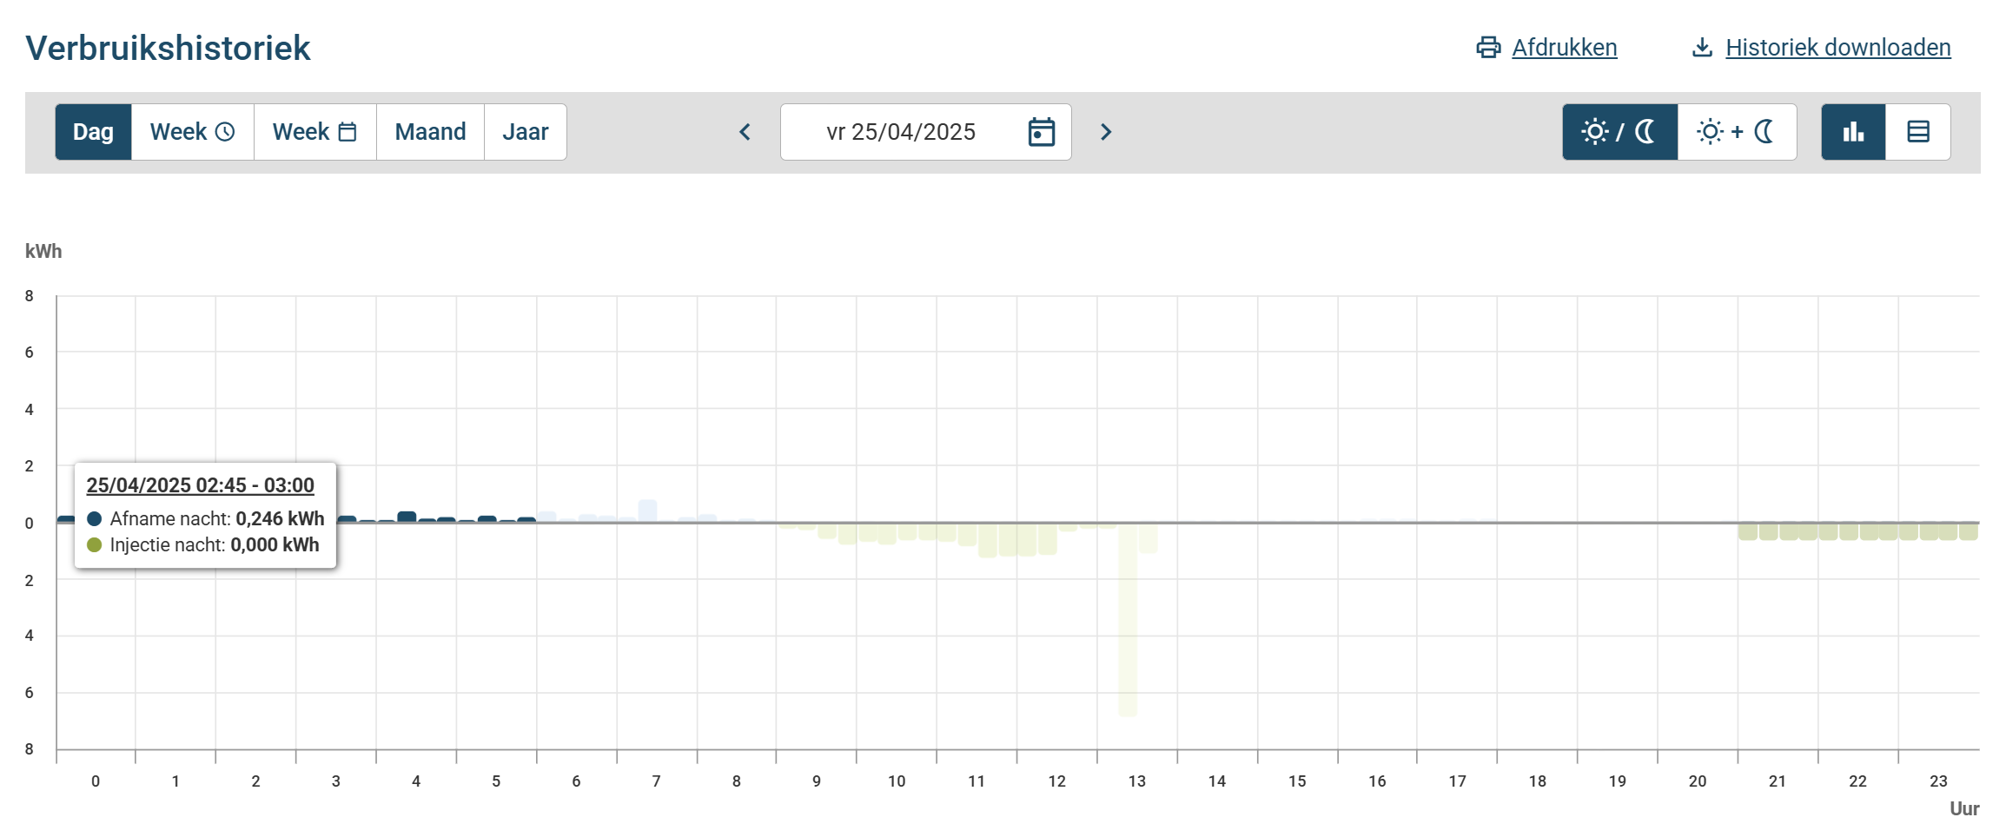Image resolution: width=2006 pixels, height=837 pixels.
Task: Click the download icon beside Historiek downloaden
Action: click(x=1702, y=48)
